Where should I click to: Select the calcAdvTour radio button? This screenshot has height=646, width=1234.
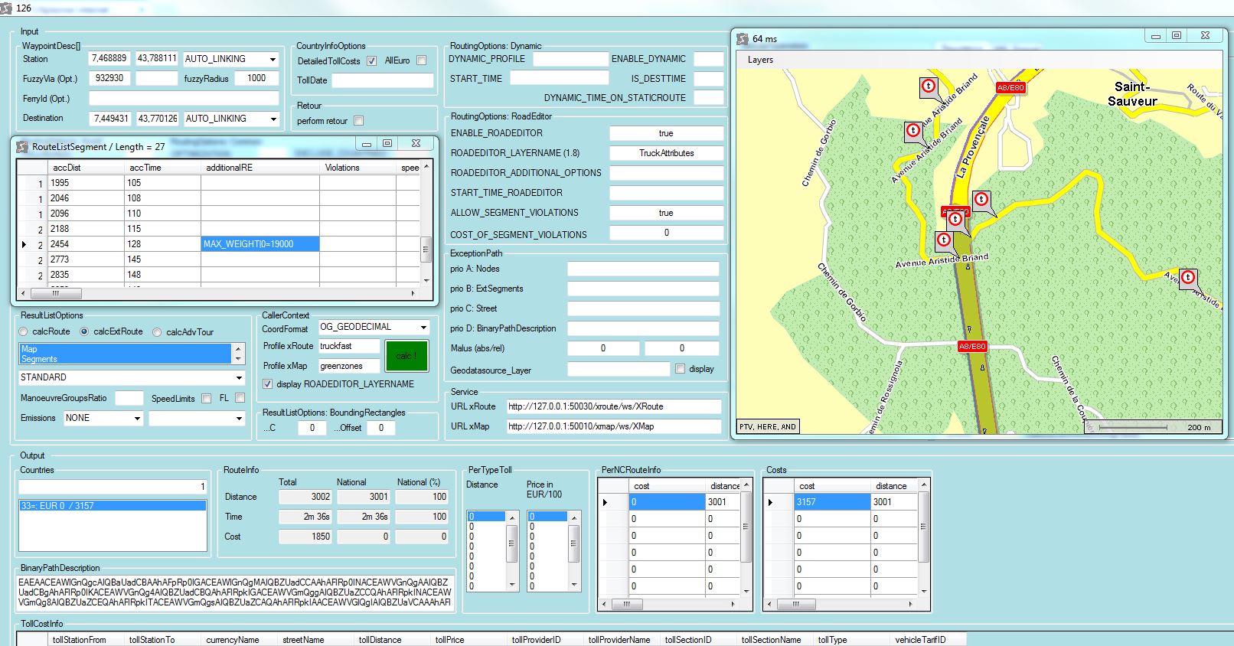(x=157, y=332)
